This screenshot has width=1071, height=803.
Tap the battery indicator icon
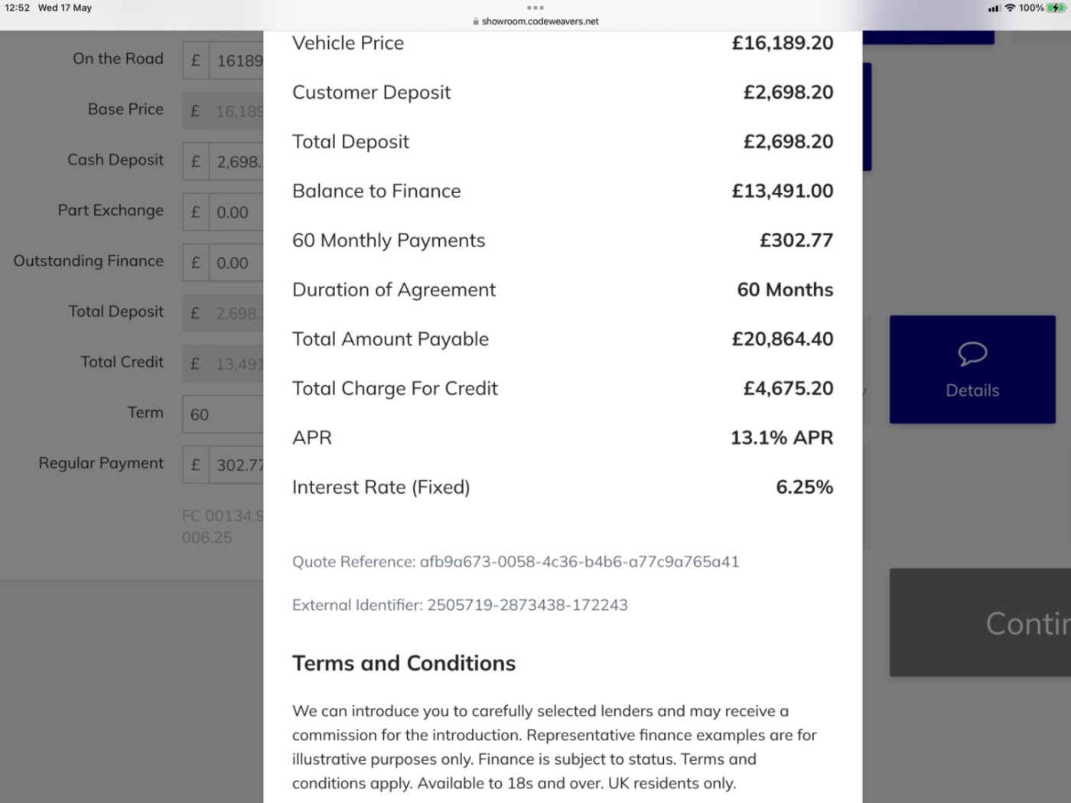[x=1056, y=8]
